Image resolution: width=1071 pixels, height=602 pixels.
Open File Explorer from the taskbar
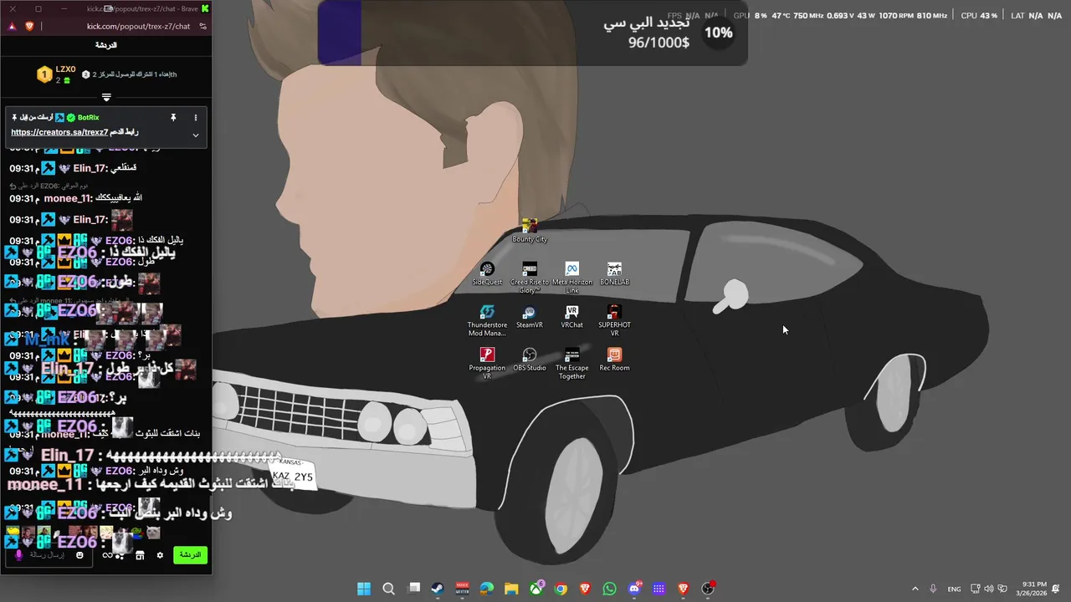(x=511, y=589)
